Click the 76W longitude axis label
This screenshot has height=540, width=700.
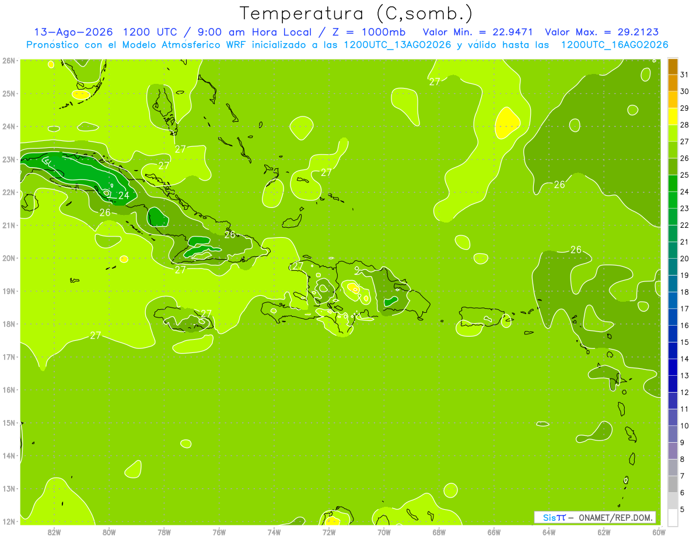click(219, 532)
